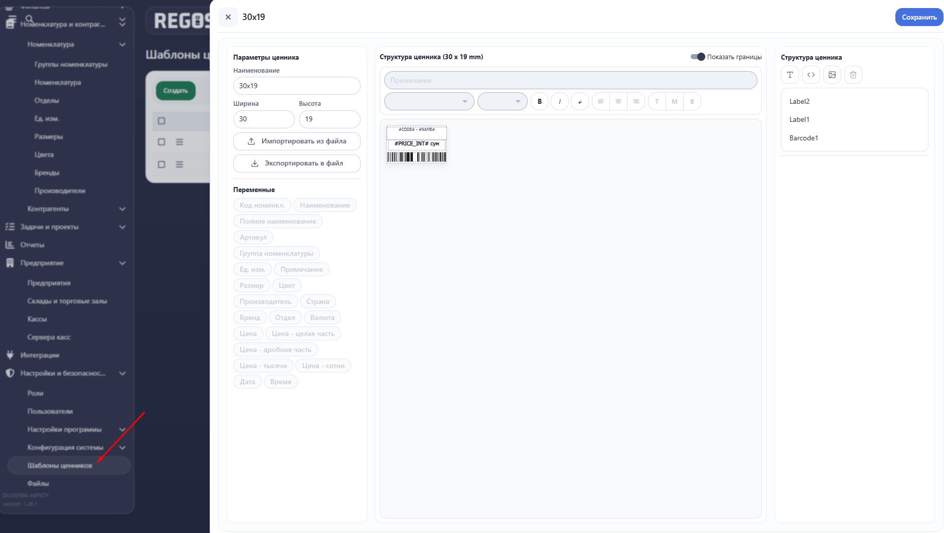This screenshot has width=944, height=533.
Task: Insert an image element
Action: [x=832, y=75]
